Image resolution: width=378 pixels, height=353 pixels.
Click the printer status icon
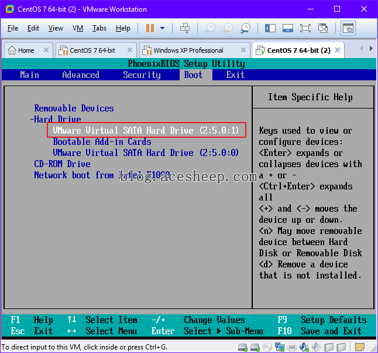(292, 348)
